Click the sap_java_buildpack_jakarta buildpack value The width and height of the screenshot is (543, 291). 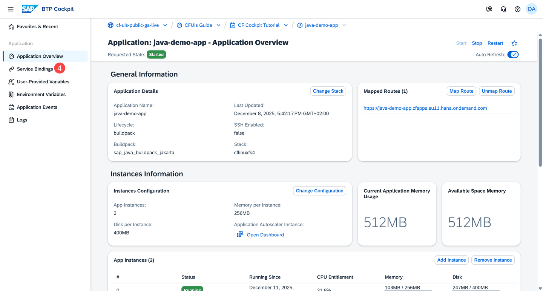[144, 153]
